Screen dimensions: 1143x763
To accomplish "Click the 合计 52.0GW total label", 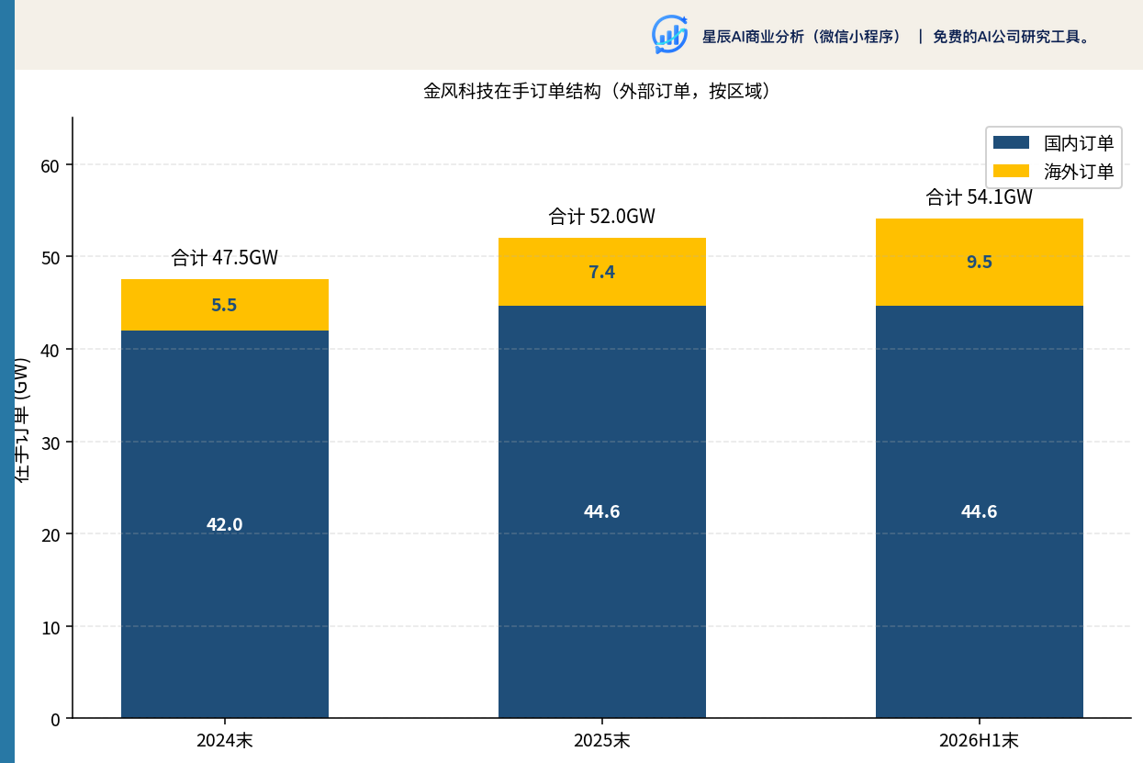I will 602,217.
